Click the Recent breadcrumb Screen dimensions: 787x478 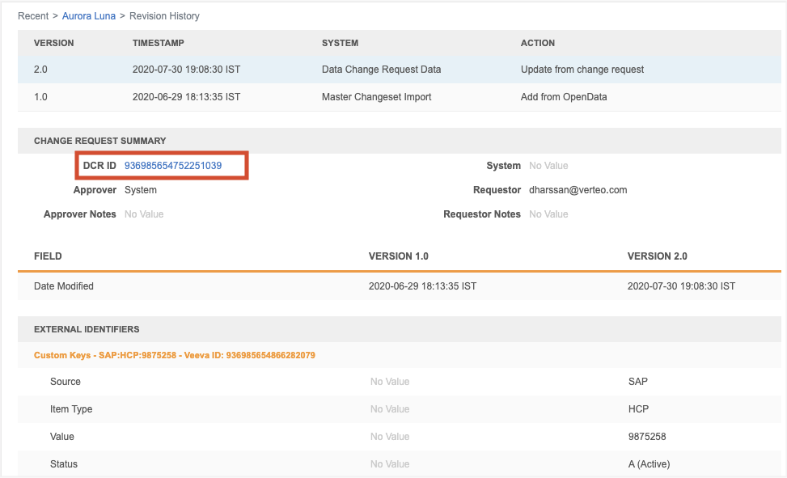(x=33, y=16)
